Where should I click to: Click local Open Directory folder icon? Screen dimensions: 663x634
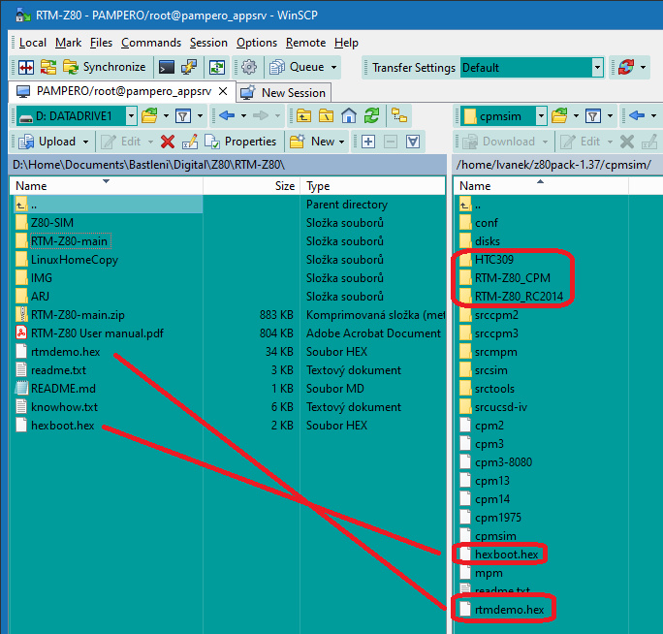(149, 116)
